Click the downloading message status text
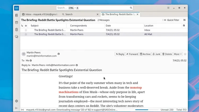199x112 pixels. 72,110
